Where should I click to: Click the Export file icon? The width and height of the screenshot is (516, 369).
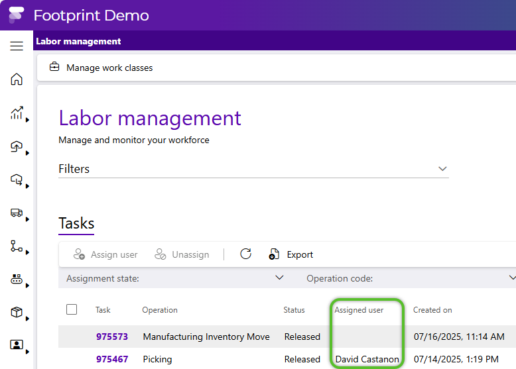point(274,254)
